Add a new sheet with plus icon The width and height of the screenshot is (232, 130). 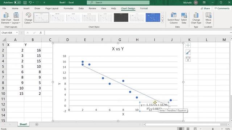tap(37, 124)
